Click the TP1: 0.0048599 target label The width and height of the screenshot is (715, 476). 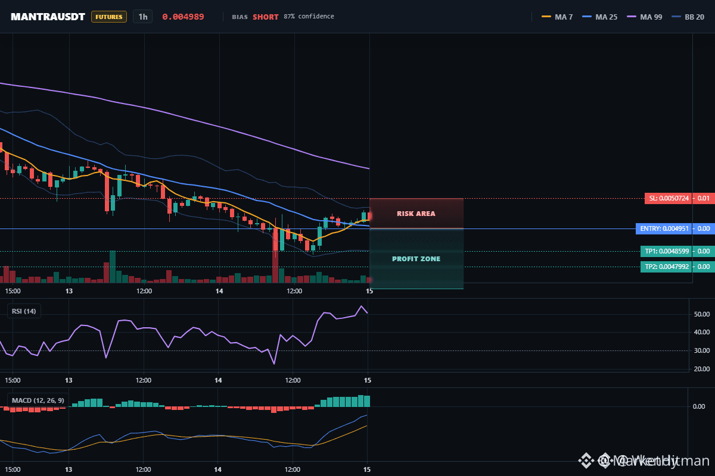[x=666, y=251]
